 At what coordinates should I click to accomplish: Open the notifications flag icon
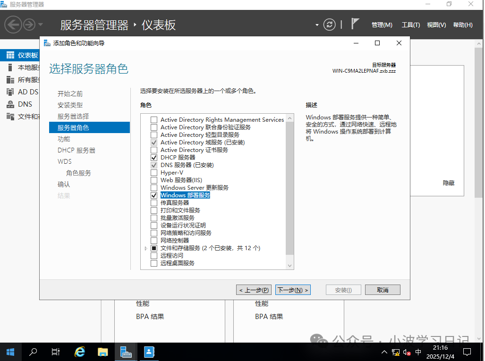tap(354, 24)
